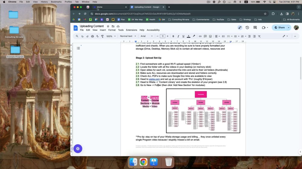The width and height of the screenshot is (302, 169).
Task: Print the document with printer icon
Action: coord(92,36)
